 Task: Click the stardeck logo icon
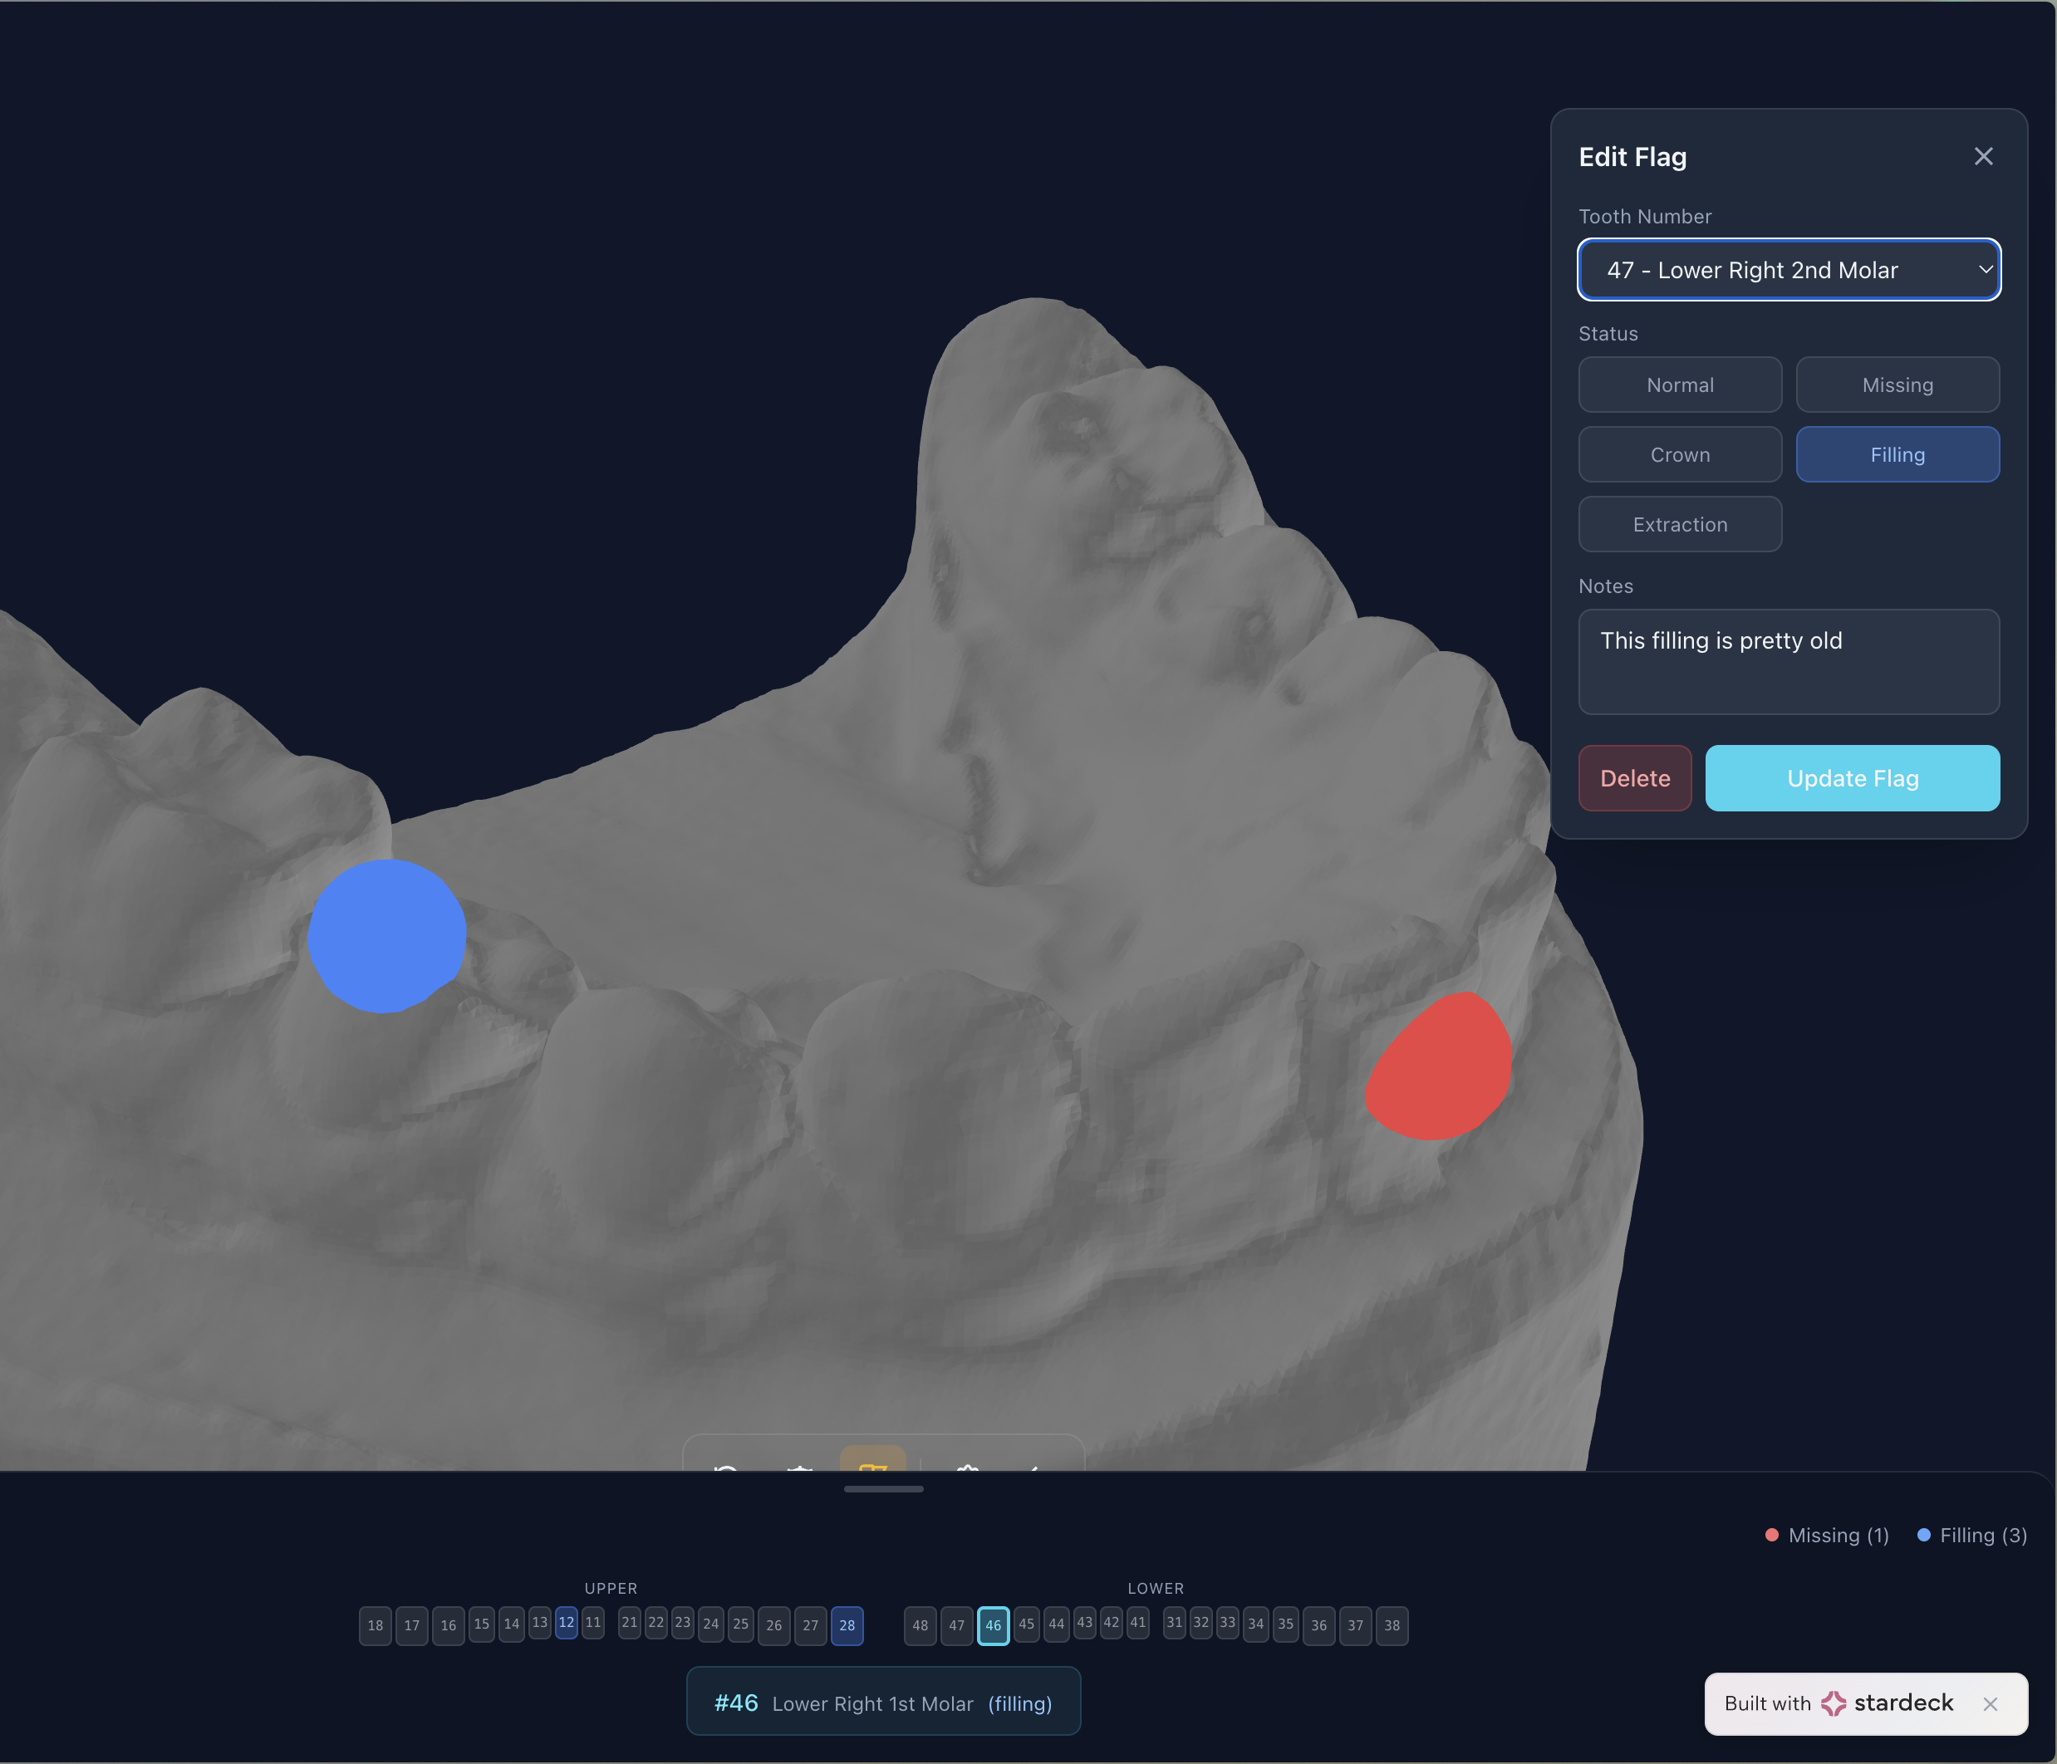pos(1833,1703)
